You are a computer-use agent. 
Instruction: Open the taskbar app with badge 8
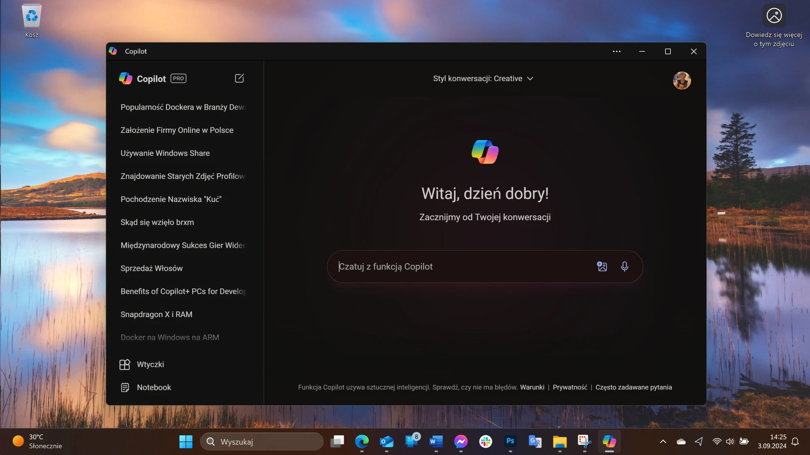coord(412,442)
